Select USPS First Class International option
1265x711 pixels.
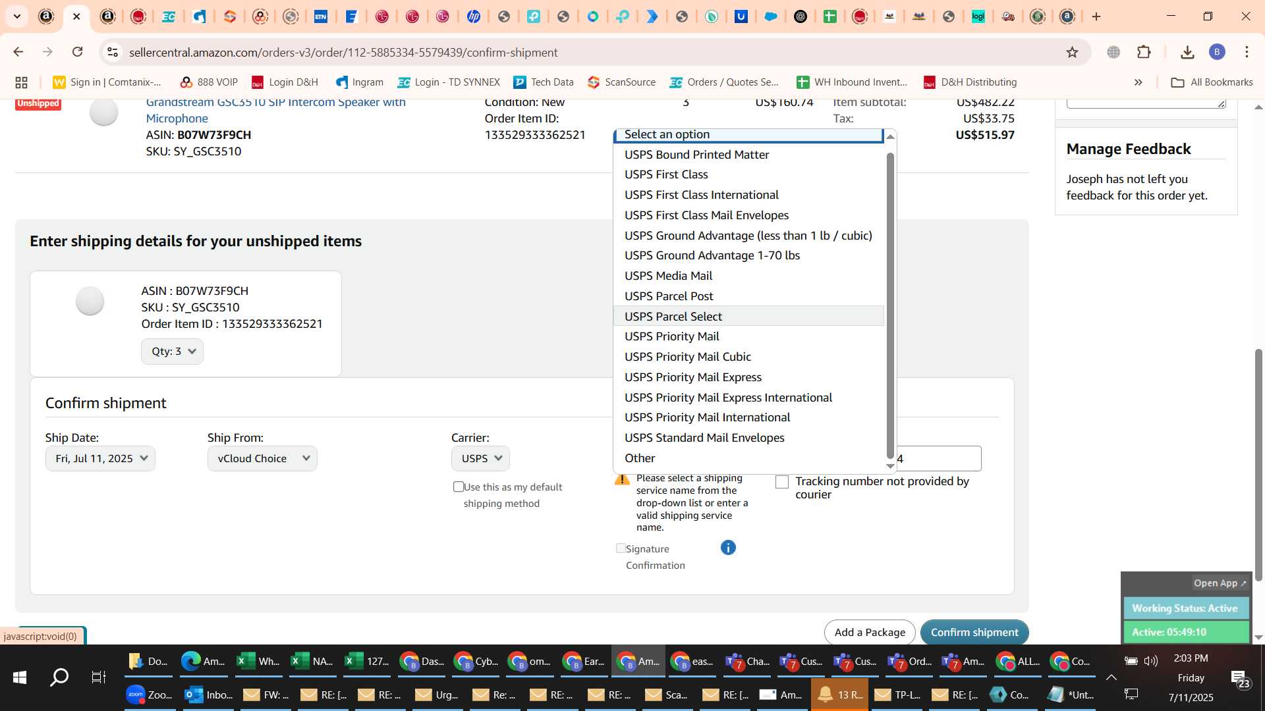pos(748,195)
